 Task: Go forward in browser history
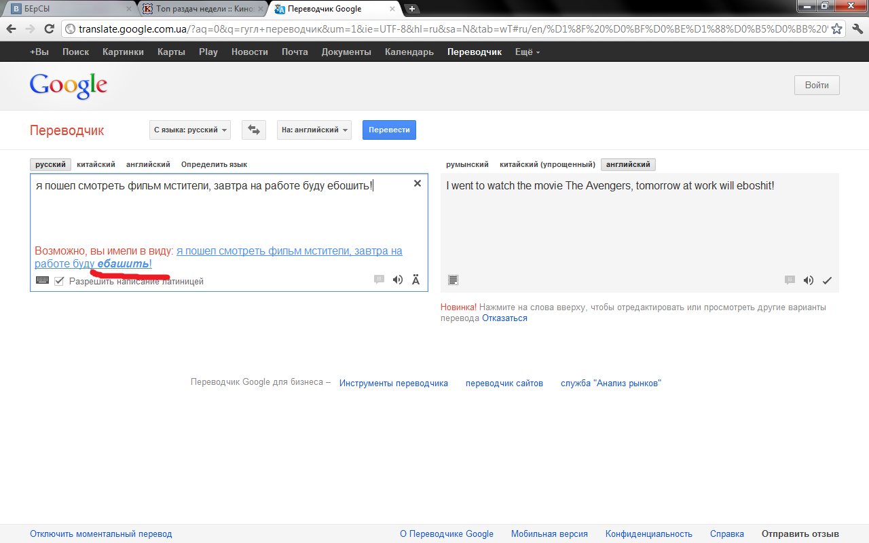(x=30, y=29)
